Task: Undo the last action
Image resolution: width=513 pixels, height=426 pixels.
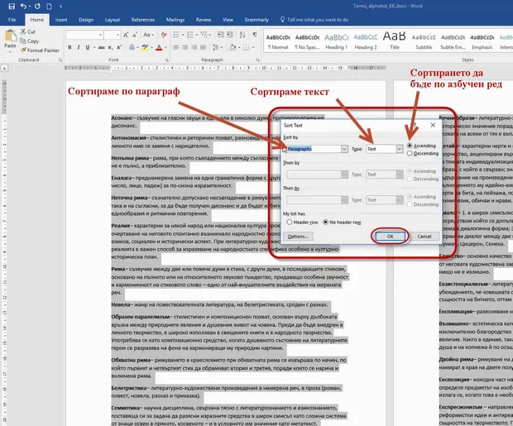Action: 23,7
